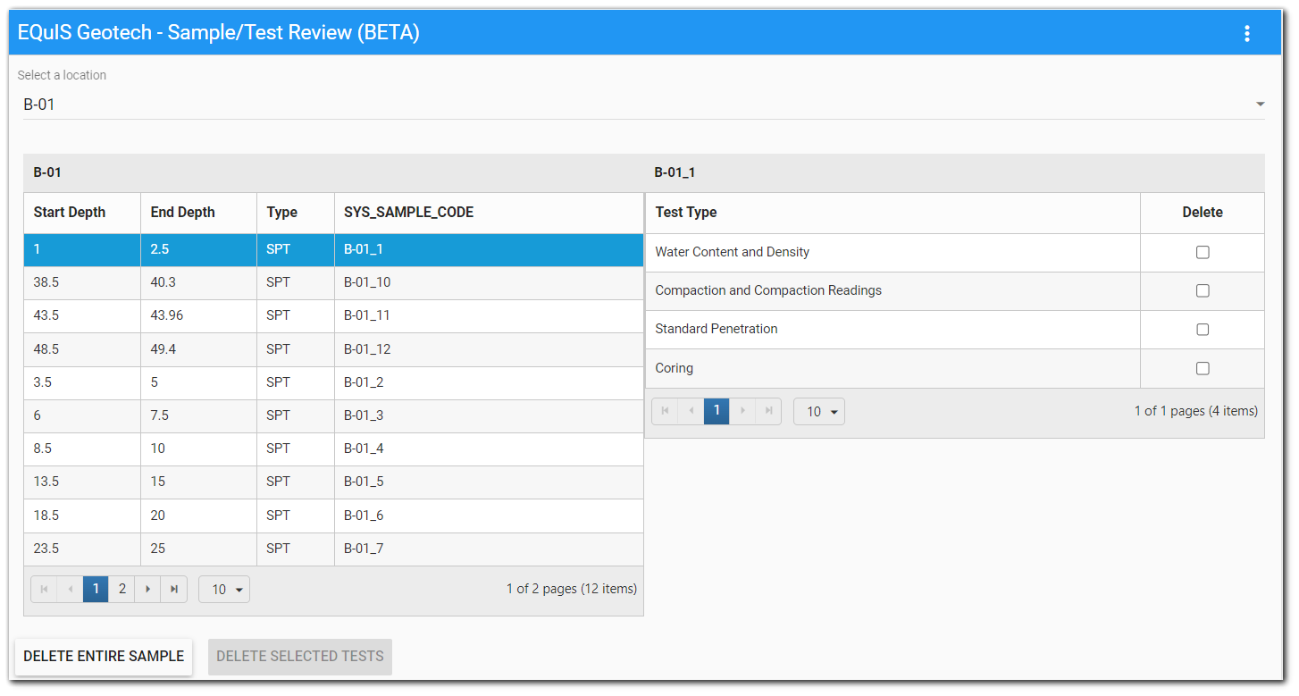Click next page arrow in test type table
1299x696 pixels.
742,411
